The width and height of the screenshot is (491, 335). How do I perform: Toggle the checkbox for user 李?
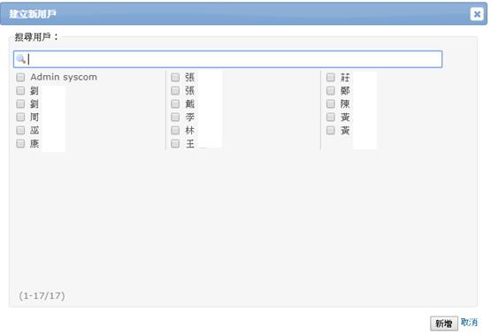(x=175, y=118)
